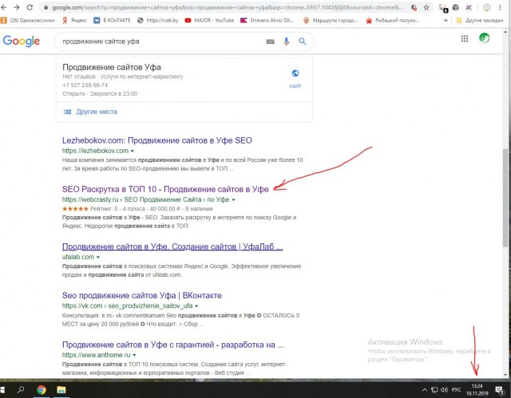
Task: Open Chrome from the Windows taskbar
Action: pos(42,389)
